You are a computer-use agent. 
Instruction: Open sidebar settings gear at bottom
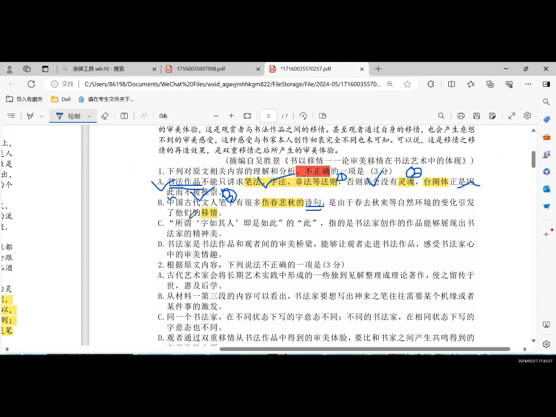546,344
